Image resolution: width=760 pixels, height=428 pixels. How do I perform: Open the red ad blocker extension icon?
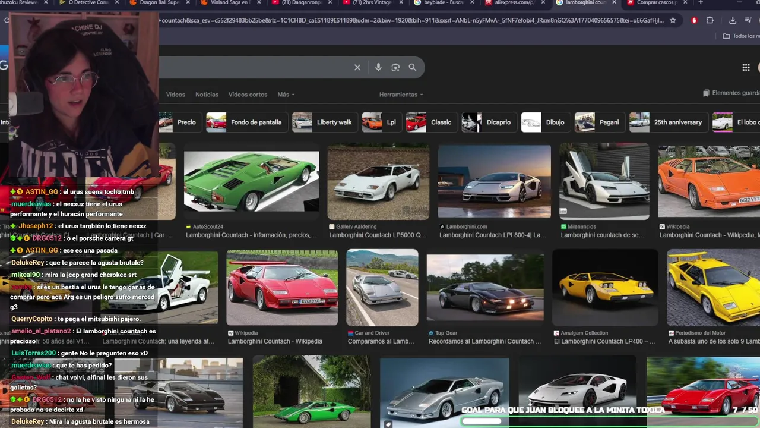694,20
